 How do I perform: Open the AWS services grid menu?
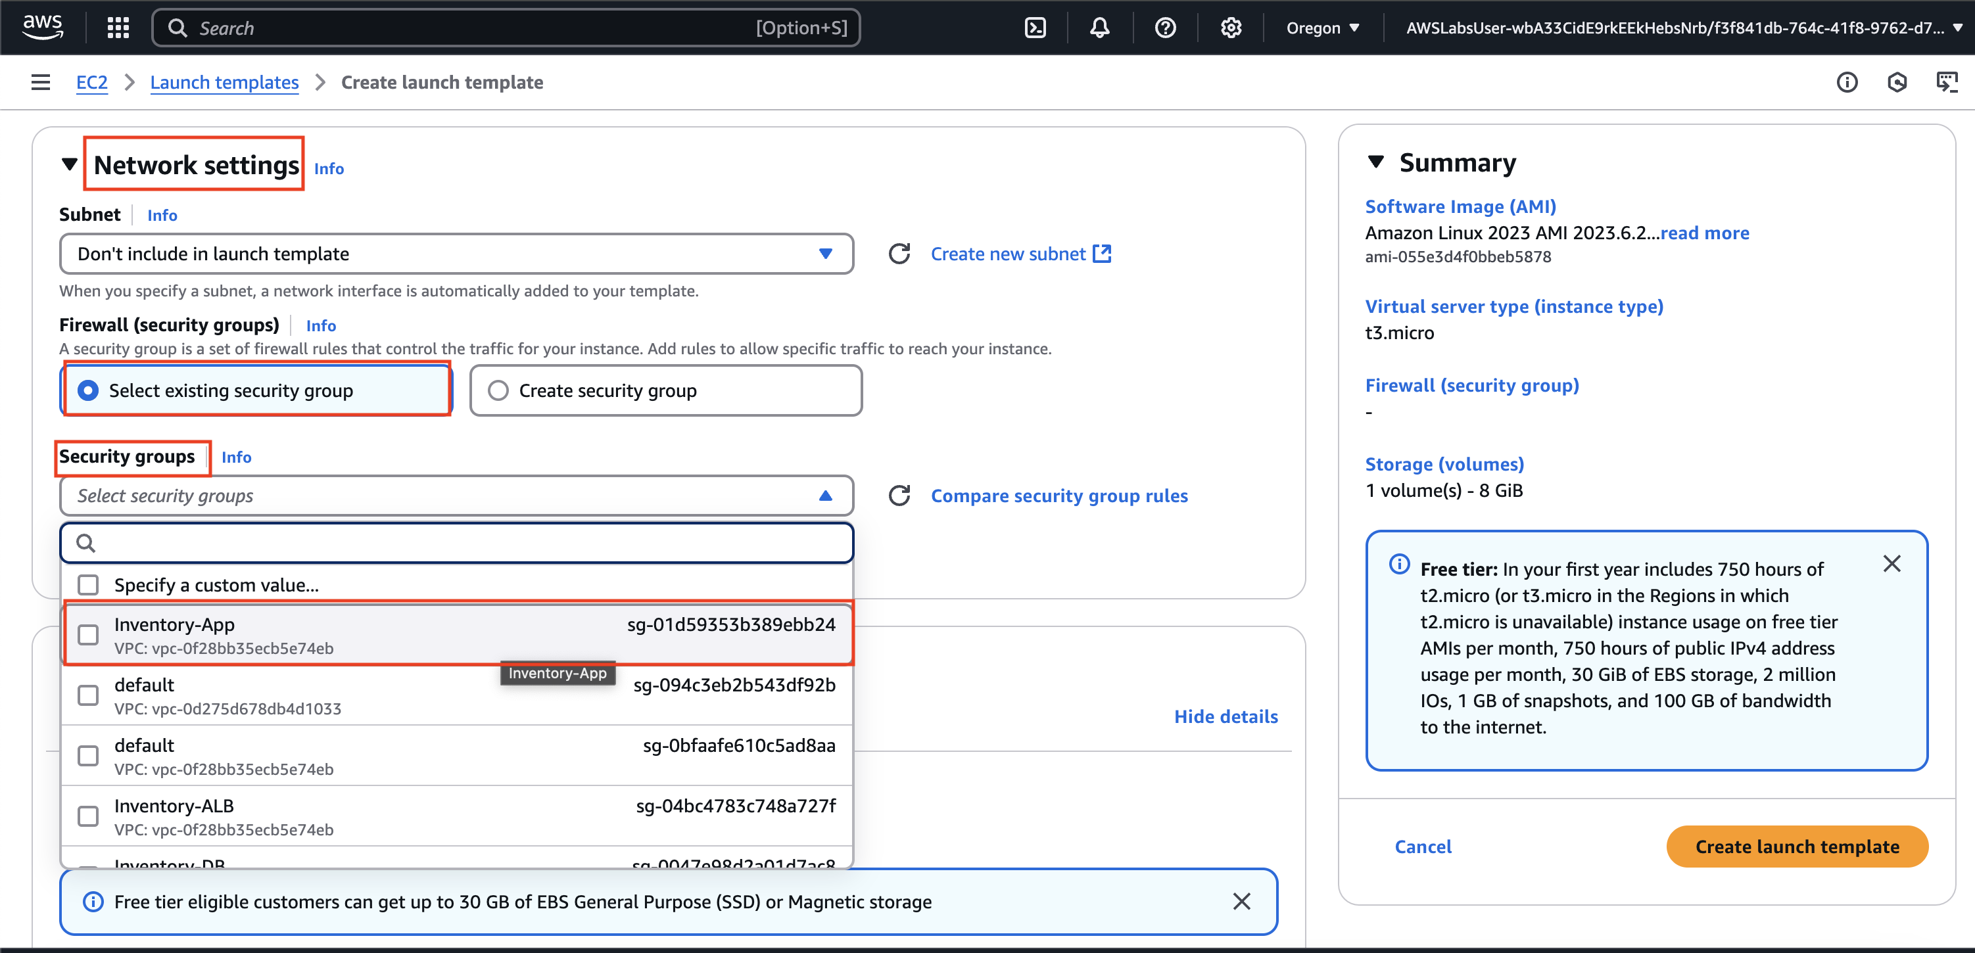click(x=117, y=28)
